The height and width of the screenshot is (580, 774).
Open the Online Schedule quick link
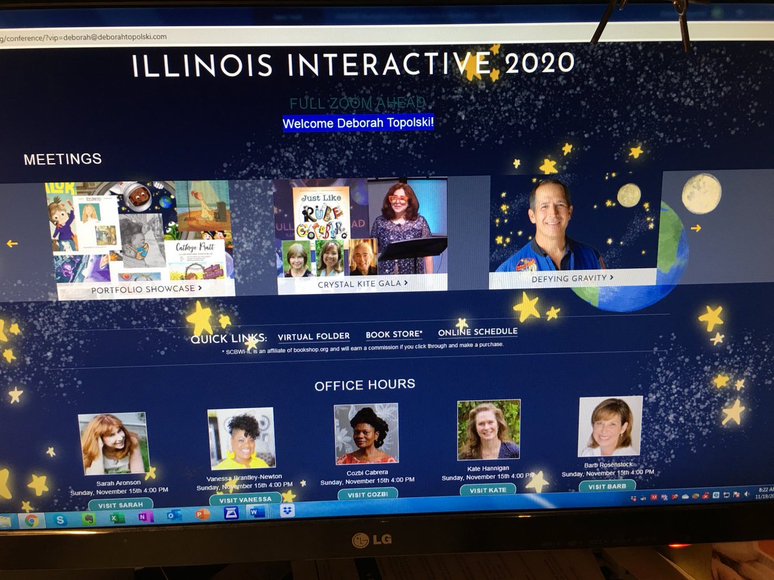(477, 332)
